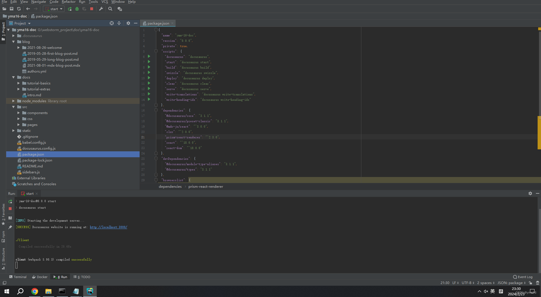Screen dimensions: 541x297
Task: Open Settings via the wrench icon
Action: click(x=101, y=9)
